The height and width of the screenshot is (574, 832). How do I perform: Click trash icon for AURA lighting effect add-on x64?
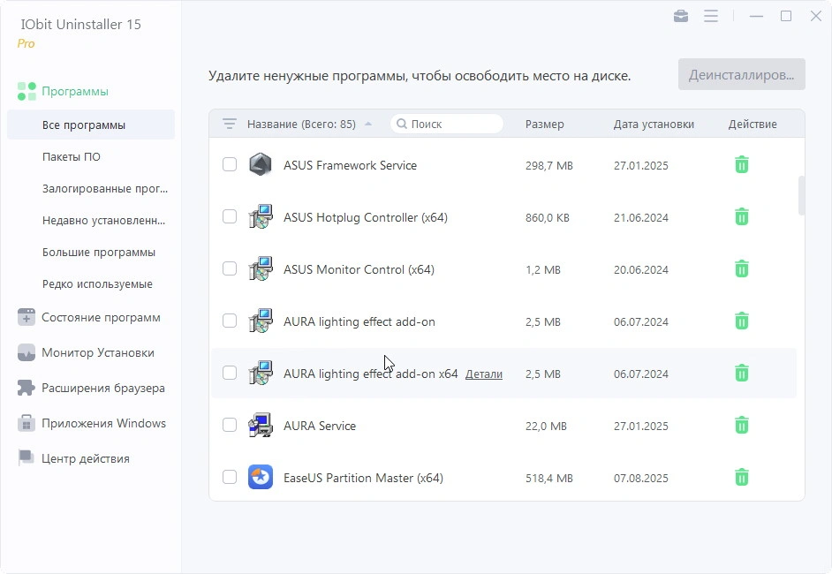click(x=742, y=373)
